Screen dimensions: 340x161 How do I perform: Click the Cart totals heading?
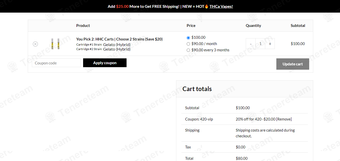(x=197, y=89)
